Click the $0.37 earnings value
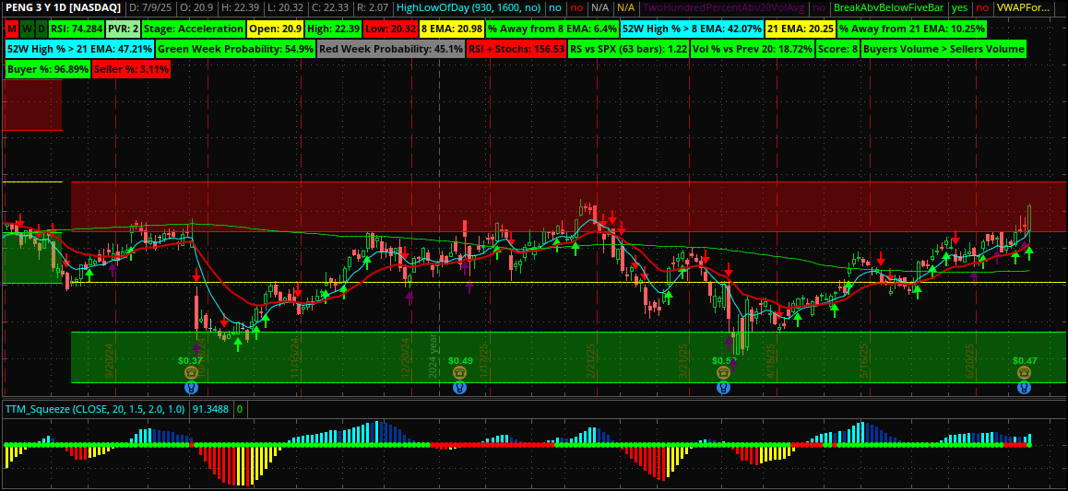1068x491 pixels. coord(191,360)
